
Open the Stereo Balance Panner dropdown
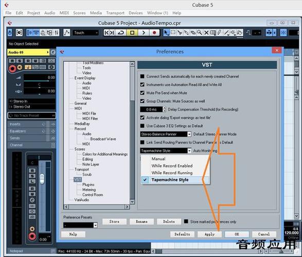click(166, 134)
